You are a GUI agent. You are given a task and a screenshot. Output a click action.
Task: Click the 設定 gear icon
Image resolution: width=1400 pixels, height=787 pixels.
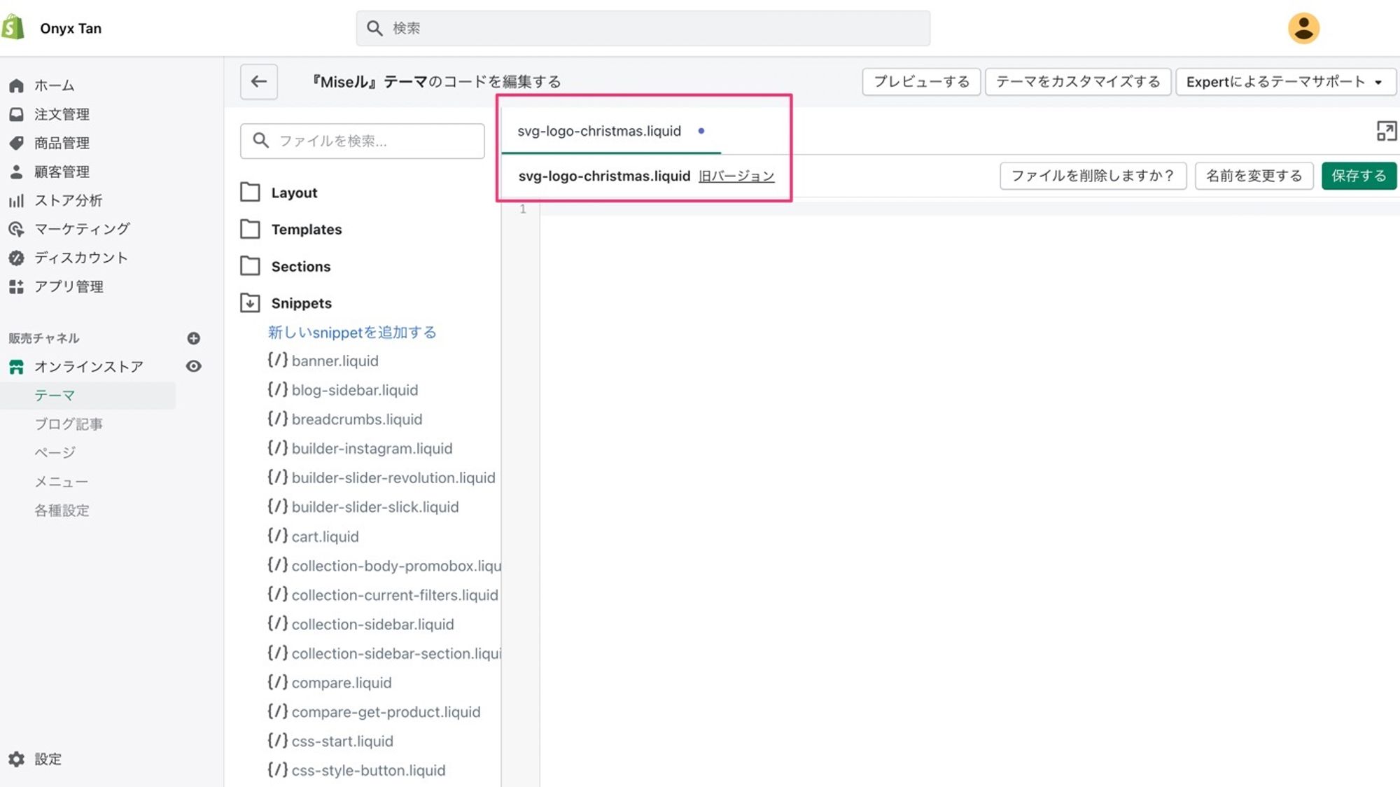[x=16, y=759]
